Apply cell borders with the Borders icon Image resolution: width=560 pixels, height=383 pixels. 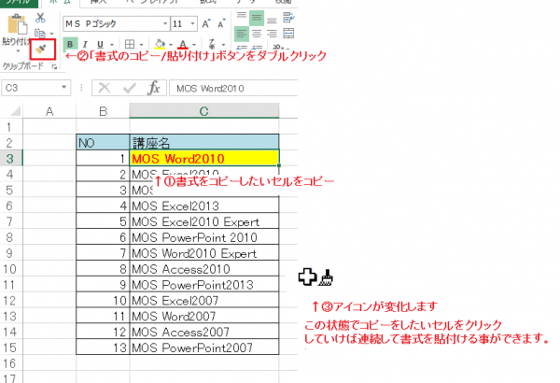pos(130,44)
